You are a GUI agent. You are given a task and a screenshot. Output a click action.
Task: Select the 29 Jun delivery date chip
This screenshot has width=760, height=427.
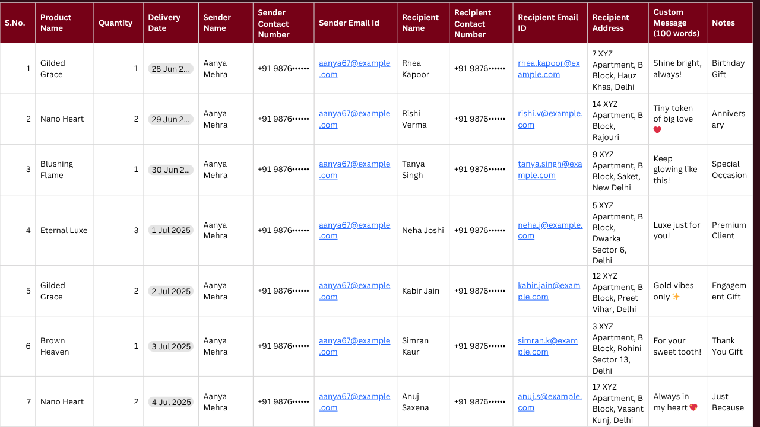click(x=170, y=119)
